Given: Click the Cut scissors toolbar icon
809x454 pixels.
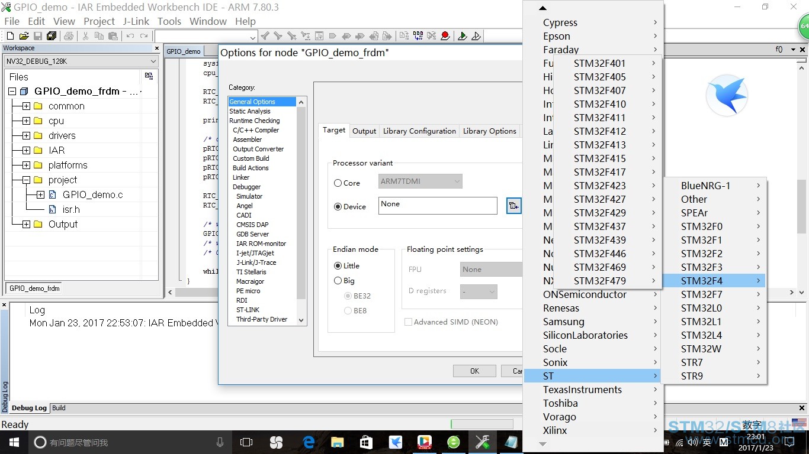Looking at the screenshot, I should [85, 36].
